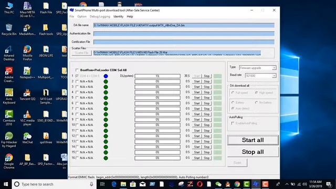Select the Auto detect radio option
The width and height of the screenshot is (336, 189).
[x=233, y=109]
